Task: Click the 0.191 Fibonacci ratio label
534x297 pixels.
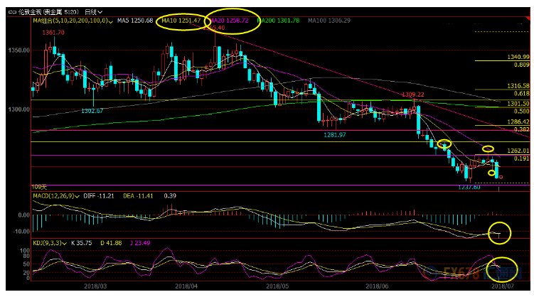Action: click(521, 158)
